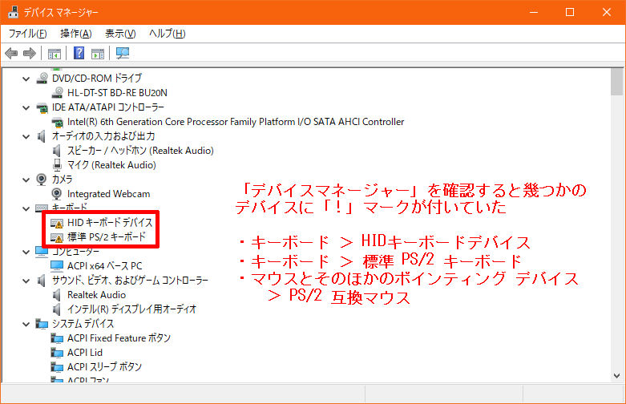Select Intel(R) 6th Generation SATA AHCI Controller

[236, 122]
